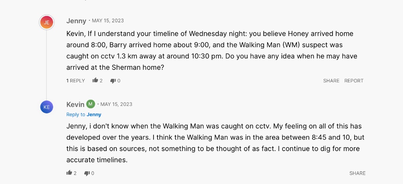Collapse replies using the 1 REPLY toggle
This screenshot has width=403, height=184.
76,80
